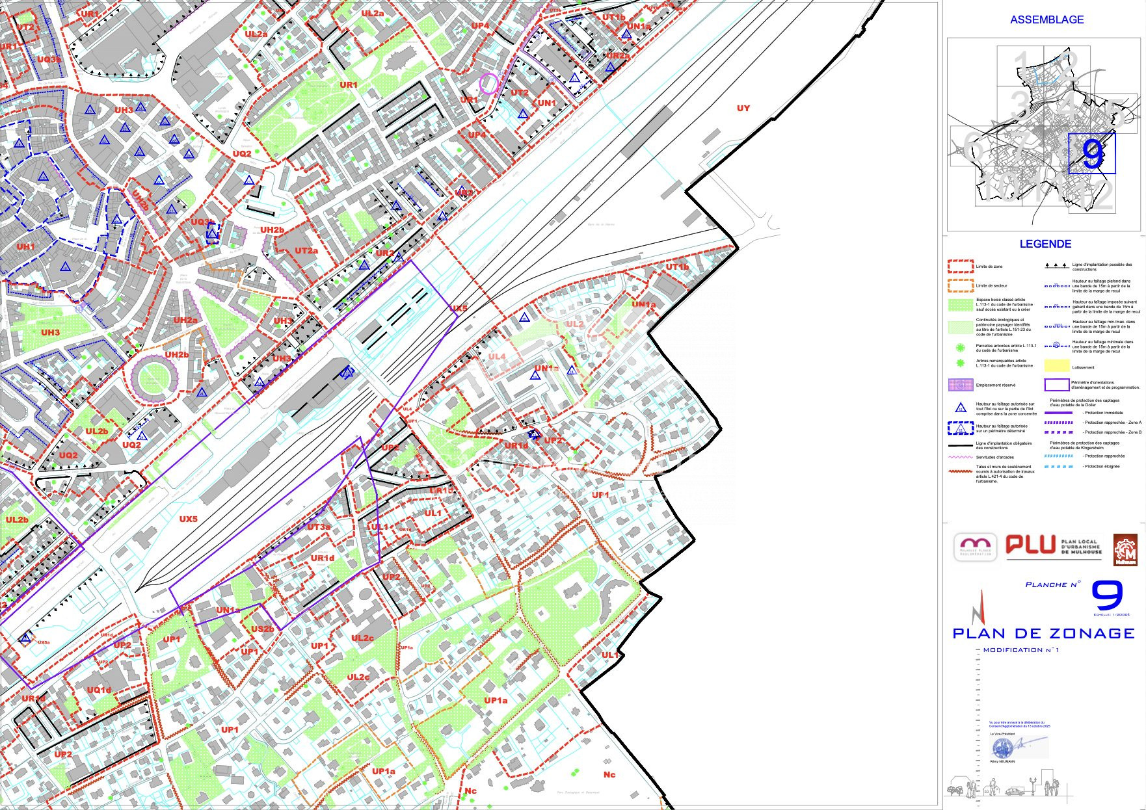
Task: Click the 'UT2a' zone label on the map
Action: coord(306,250)
